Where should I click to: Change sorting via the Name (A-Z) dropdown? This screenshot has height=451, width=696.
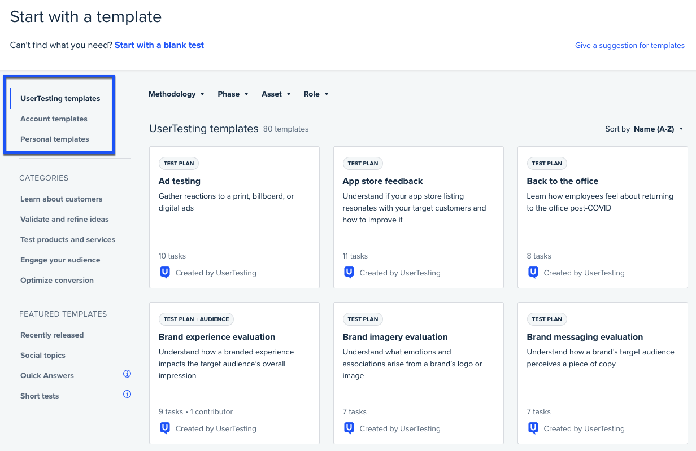point(659,129)
